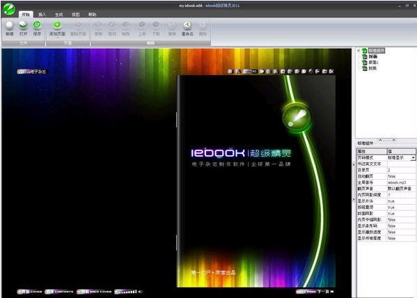Toggle 自动翻页 false value in properties
Viewport: 417px width, 298px height.
pyautogui.click(x=401, y=176)
